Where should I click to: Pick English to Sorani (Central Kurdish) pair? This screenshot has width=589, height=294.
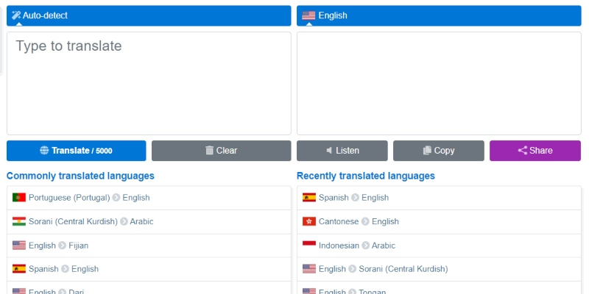(383, 269)
